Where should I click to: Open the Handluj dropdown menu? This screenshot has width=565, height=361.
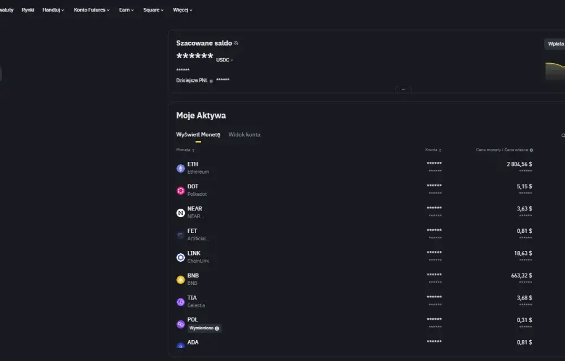[x=53, y=10]
